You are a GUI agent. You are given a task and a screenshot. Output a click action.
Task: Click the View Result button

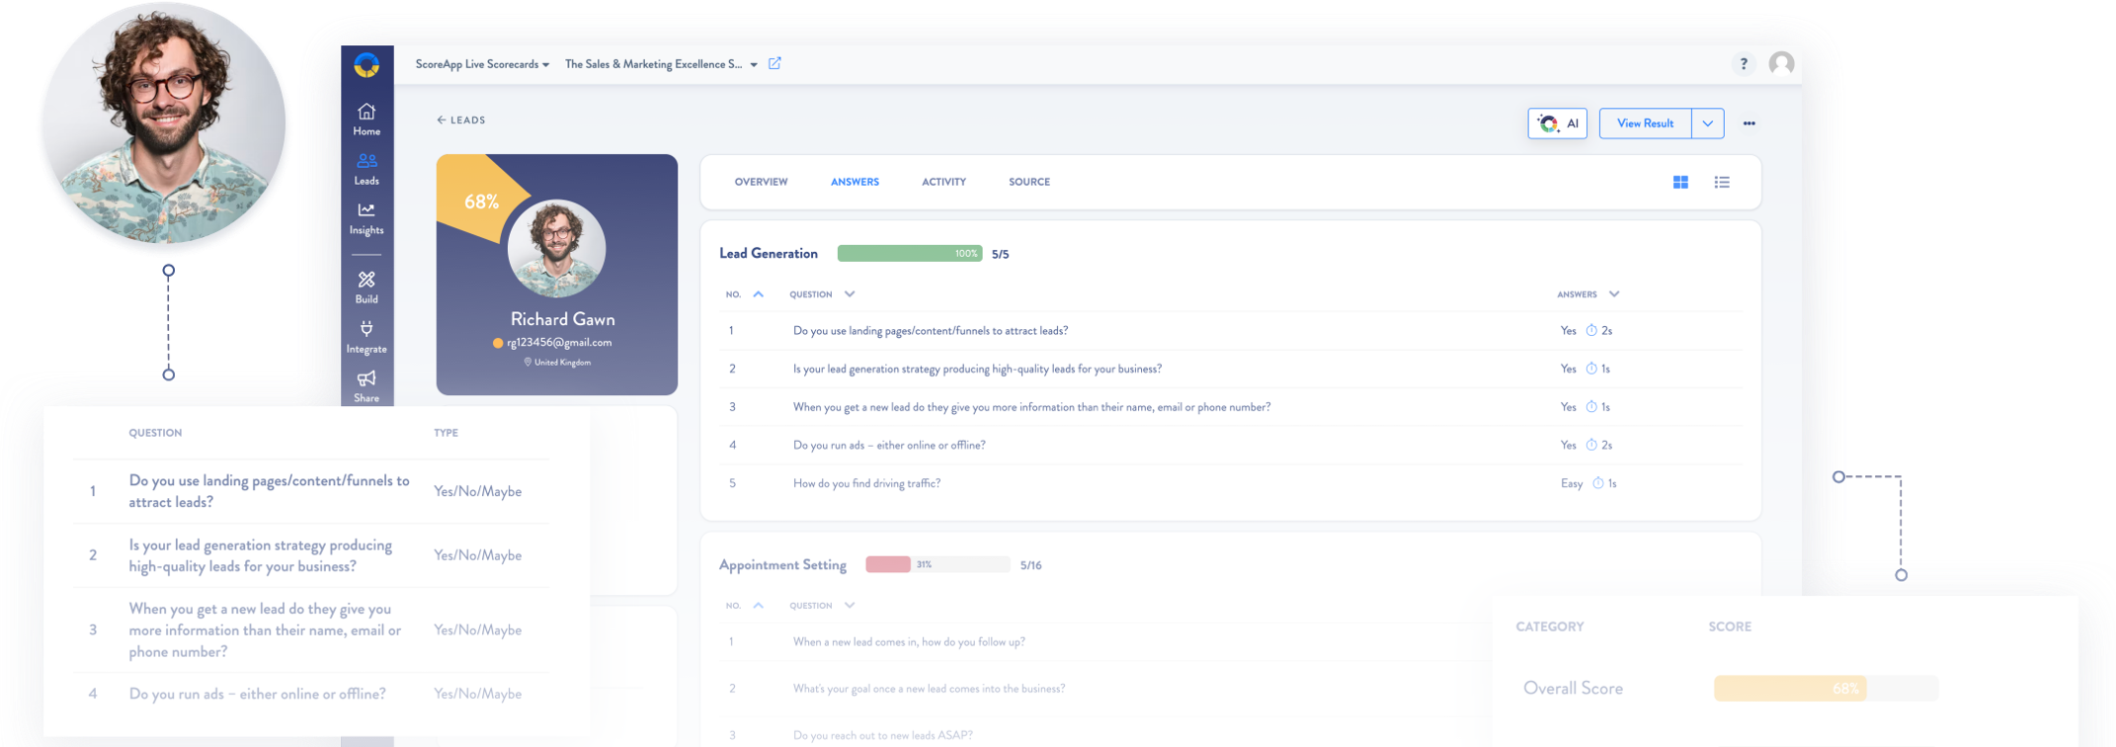click(x=1645, y=124)
